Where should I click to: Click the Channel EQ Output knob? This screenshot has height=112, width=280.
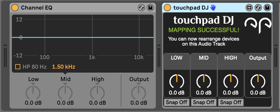click(139, 93)
